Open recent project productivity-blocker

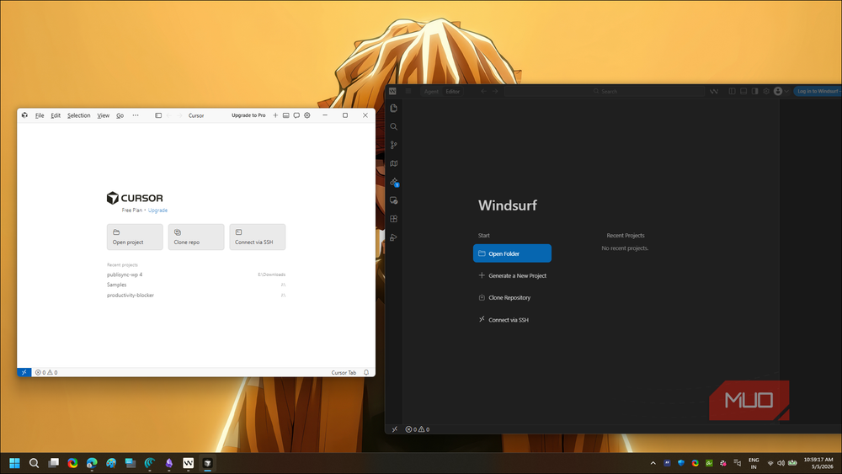click(x=196, y=296)
